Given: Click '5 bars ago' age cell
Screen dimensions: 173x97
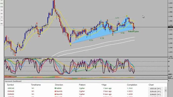Looking at the screenshot, I should (107, 94).
